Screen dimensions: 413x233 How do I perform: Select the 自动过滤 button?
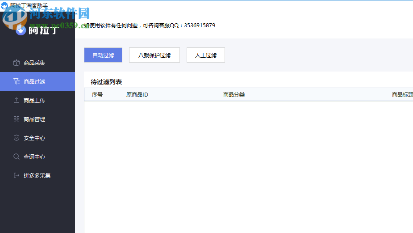(x=103, y=55)
